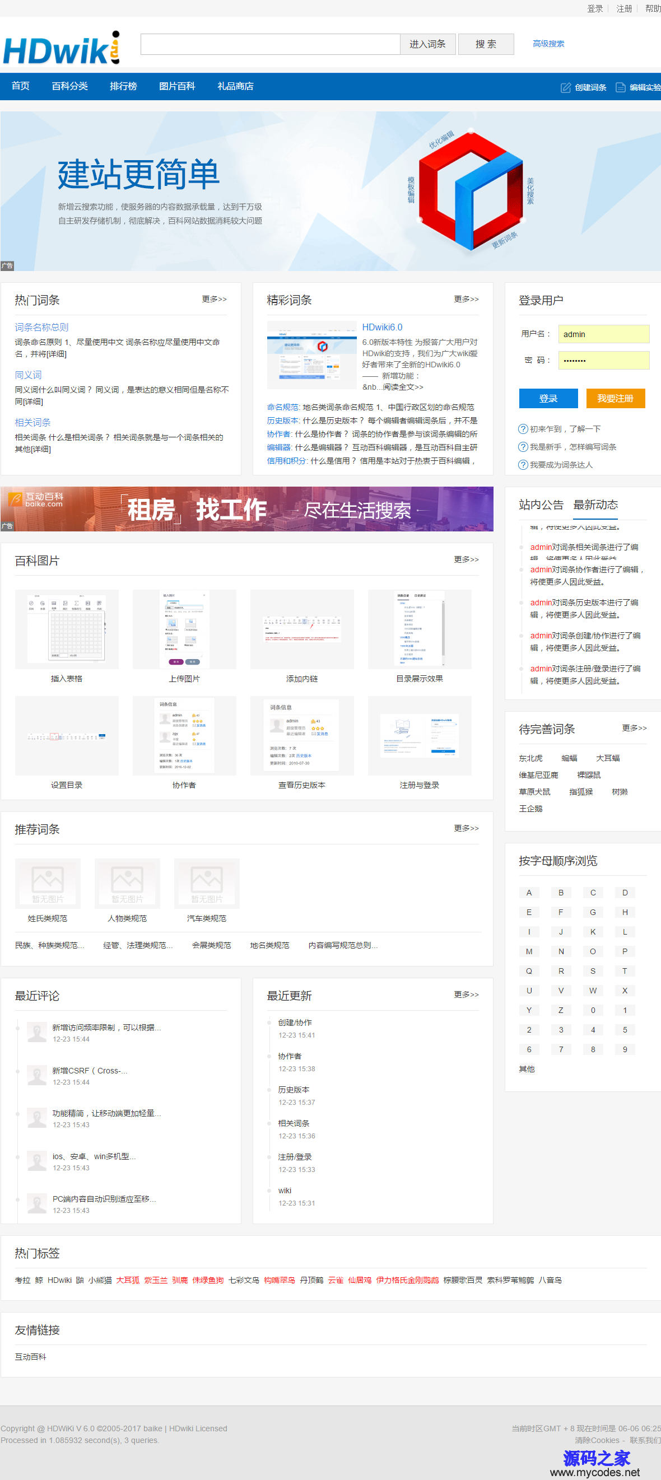Click the 搜 索 button

coord(486,44)
